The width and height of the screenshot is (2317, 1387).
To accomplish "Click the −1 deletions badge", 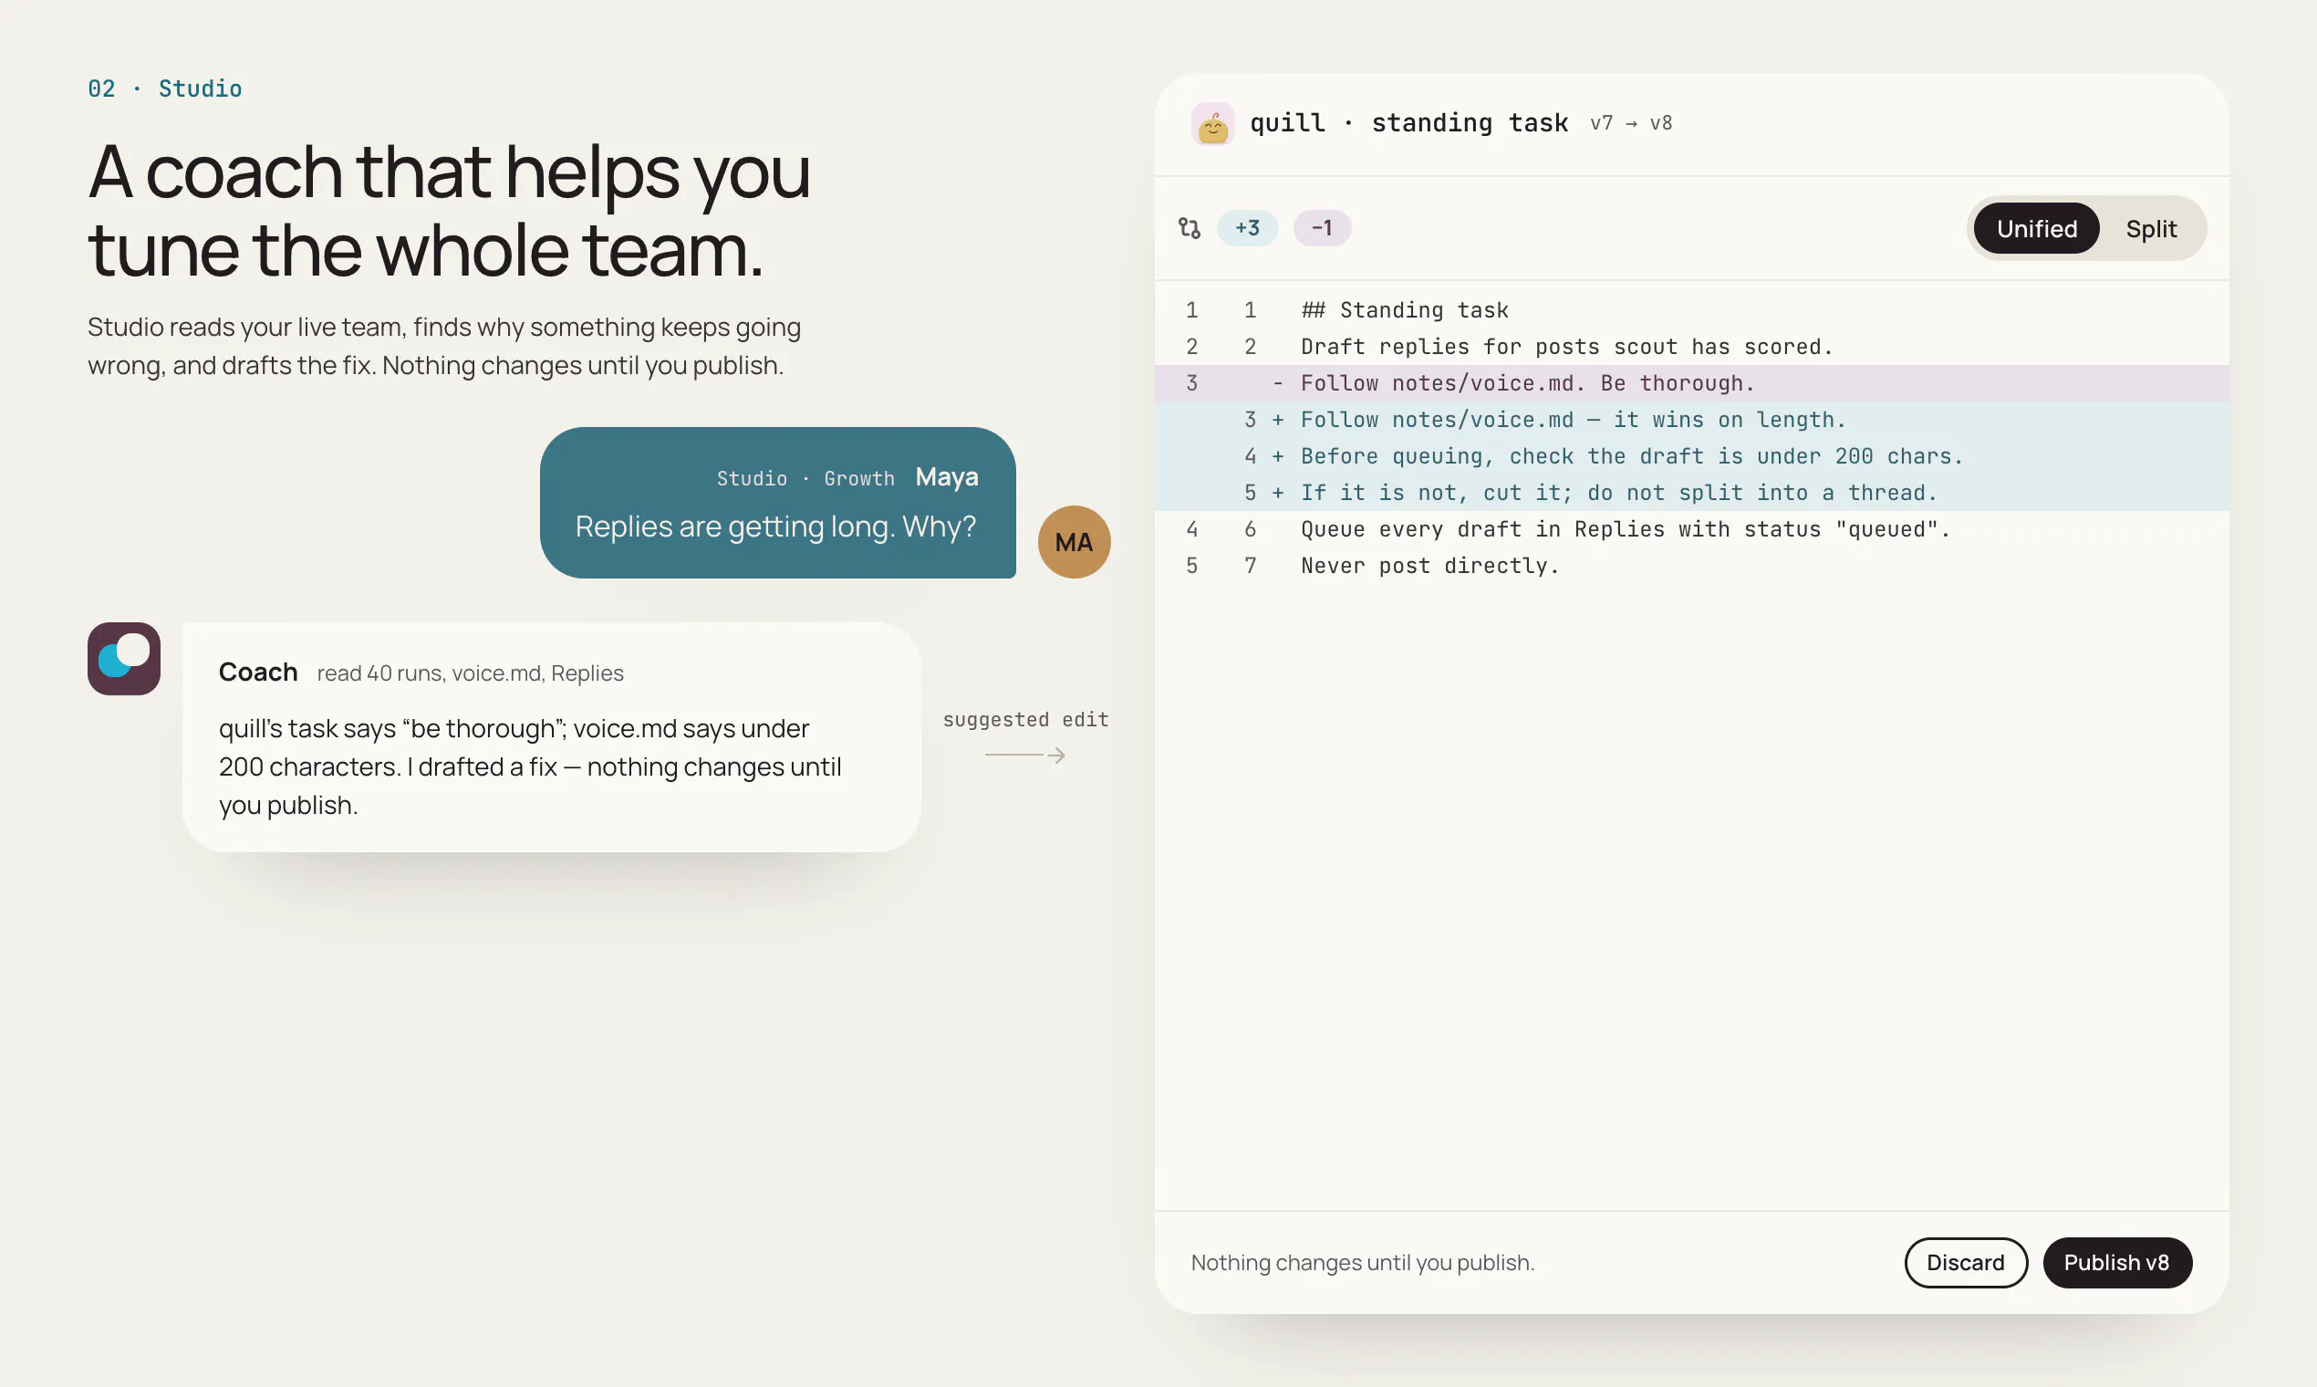I will click(1322, 228).
